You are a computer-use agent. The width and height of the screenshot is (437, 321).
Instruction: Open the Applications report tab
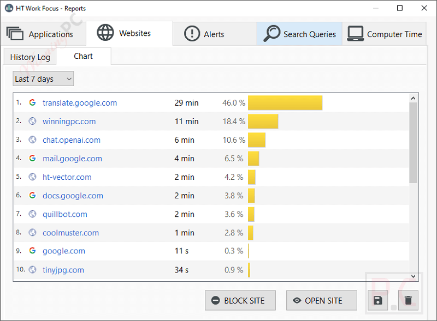click(44, 34)
